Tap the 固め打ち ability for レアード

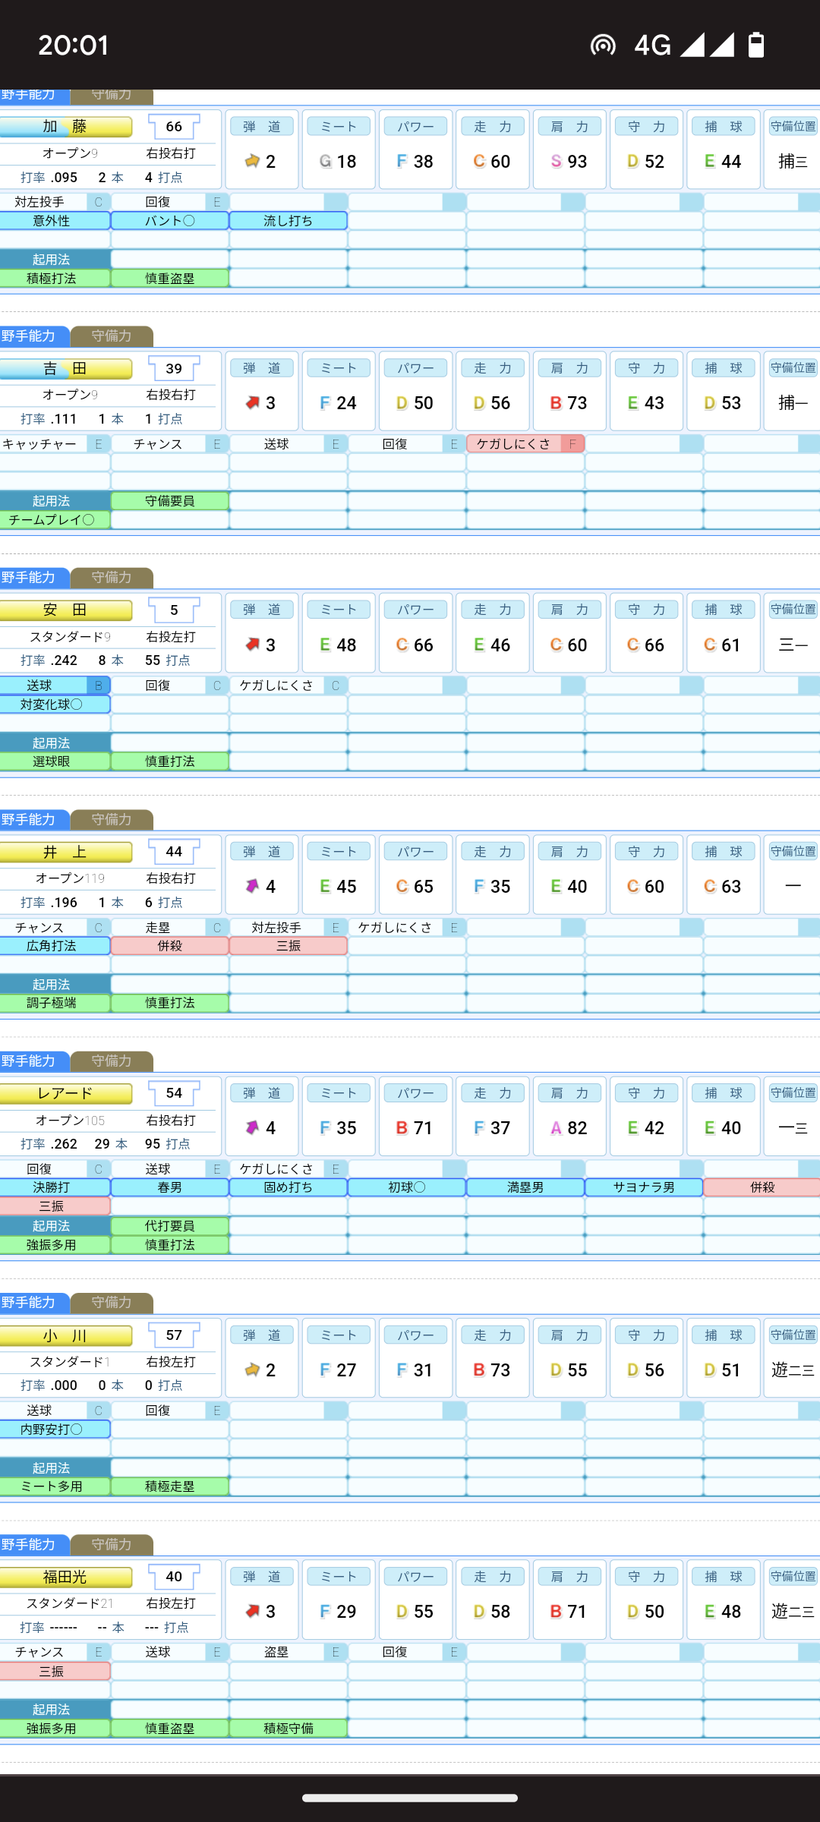tap(289, 1187)
